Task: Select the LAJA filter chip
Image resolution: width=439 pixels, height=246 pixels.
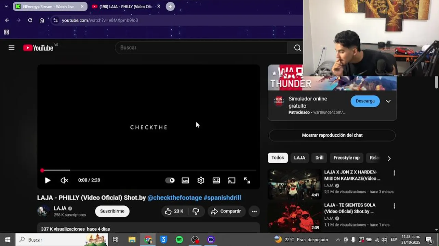Action: 300,158
